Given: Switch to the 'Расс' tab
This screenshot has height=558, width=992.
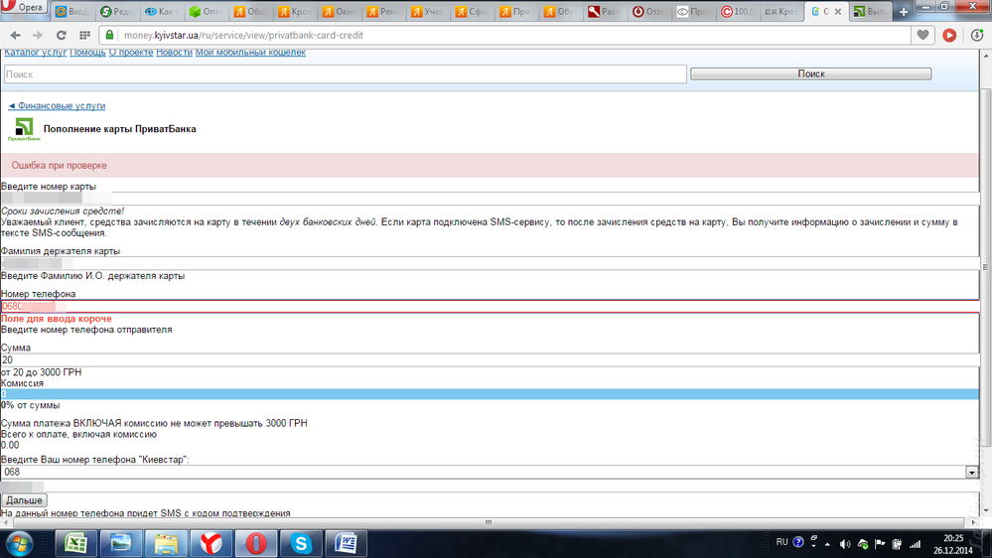Looking at the screenshot, I should 604,11.
